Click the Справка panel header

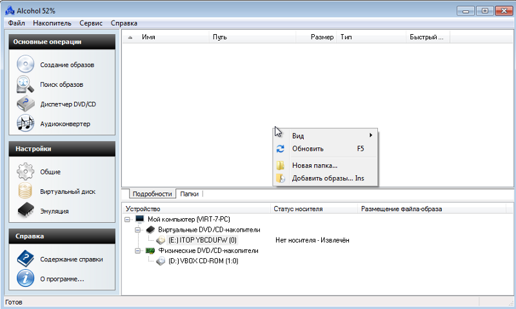pyautogui.click(x=62, y=236)
